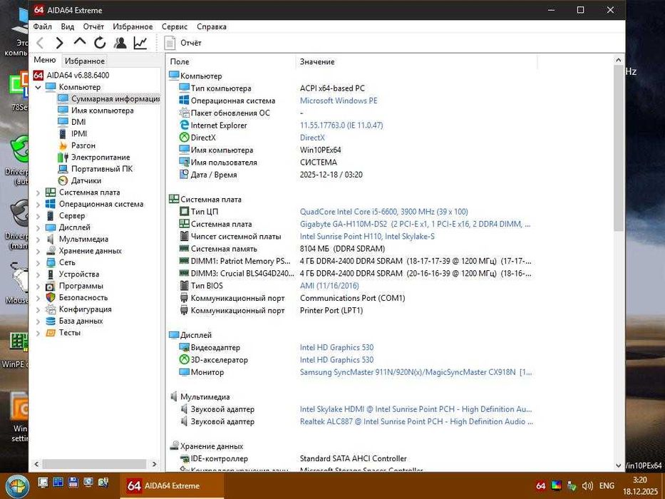This screenshot has width=665, height=499.
Task: Select AIDA64 v6.88.6400 root tree item
Action: point(71,75)
